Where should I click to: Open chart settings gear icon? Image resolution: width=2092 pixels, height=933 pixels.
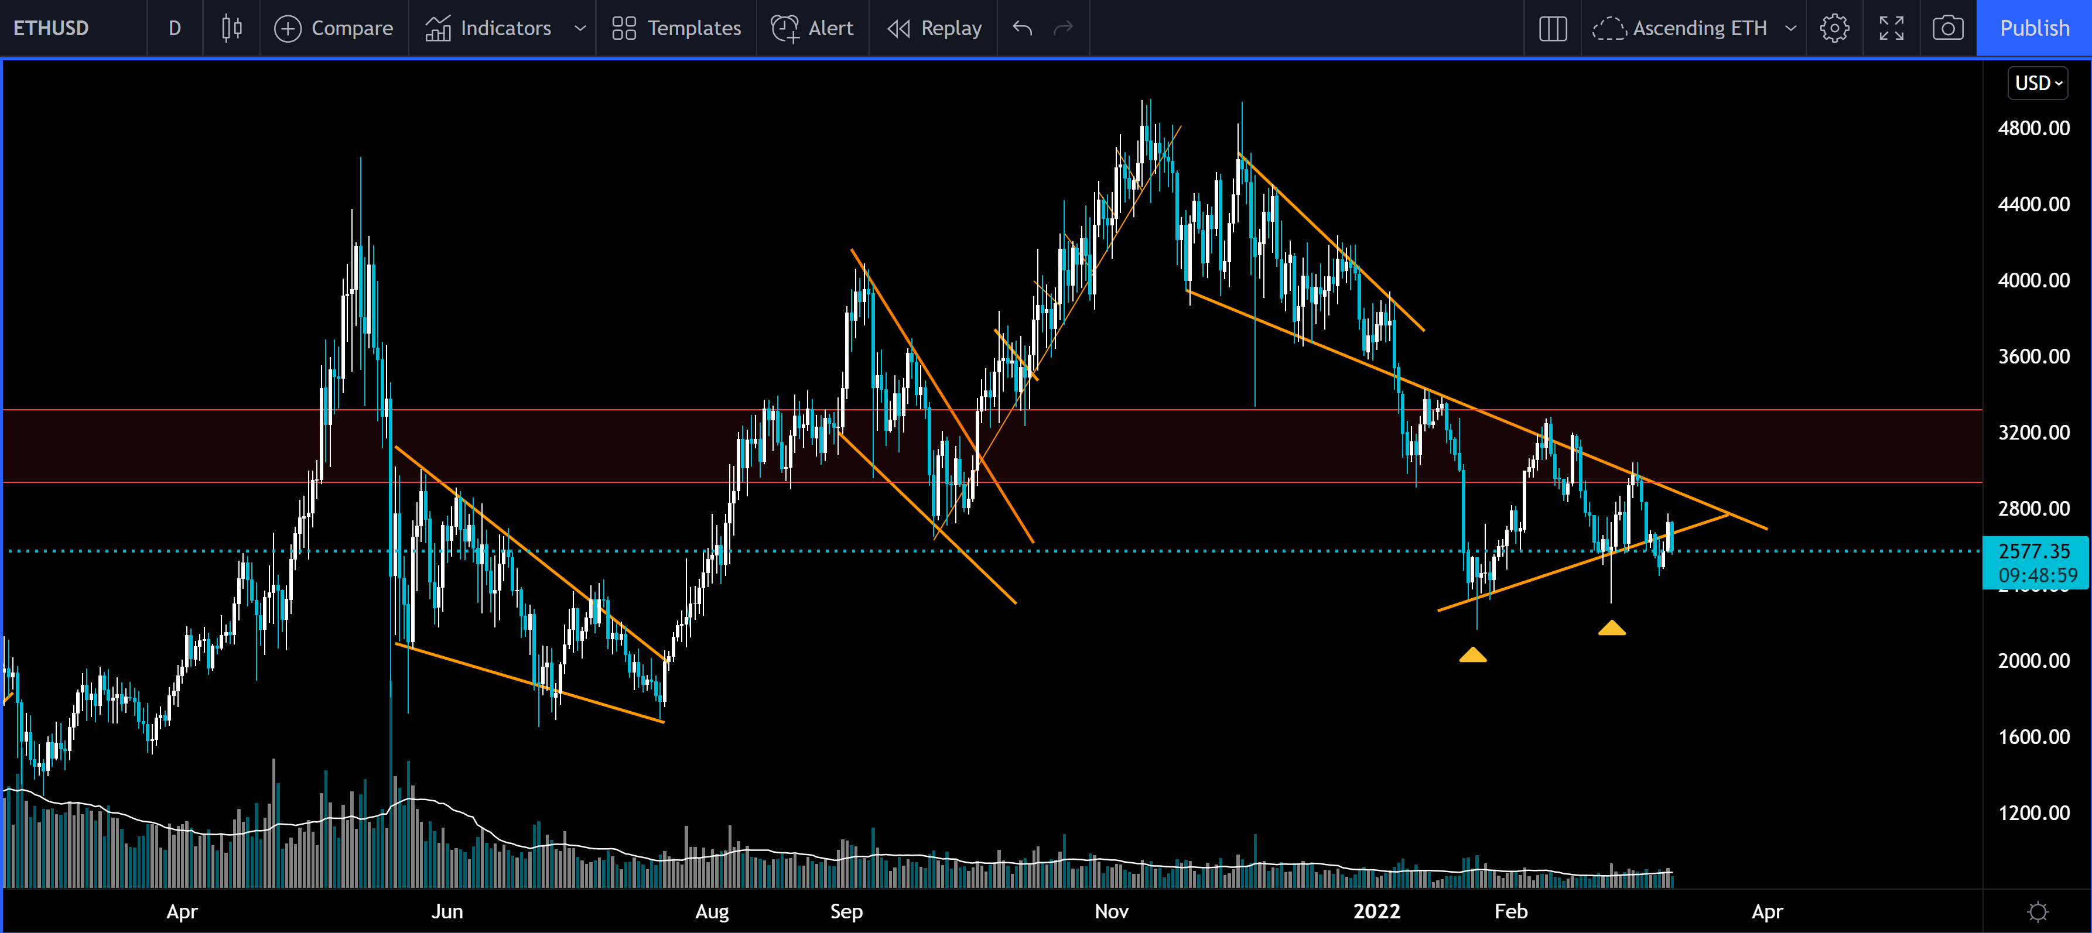coord(1834,29)
